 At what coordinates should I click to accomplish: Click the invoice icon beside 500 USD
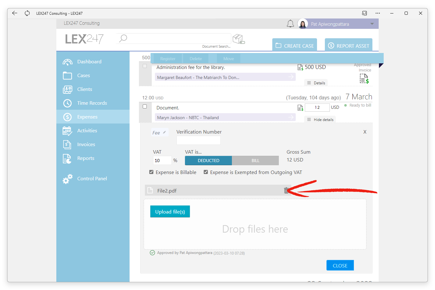click(x=300, y=67)
